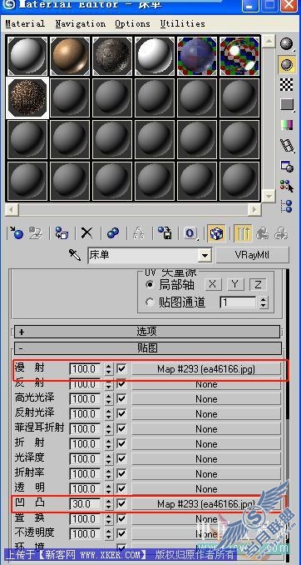Expand the 选项 rollout
301x565 pixels.
coord(147,332)
